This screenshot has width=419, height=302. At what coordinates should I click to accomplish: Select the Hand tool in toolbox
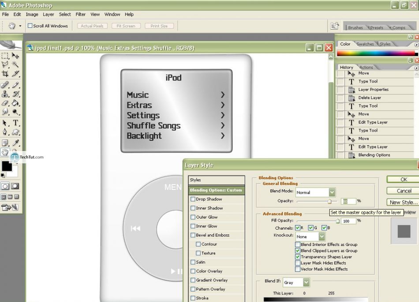[5, 152]
